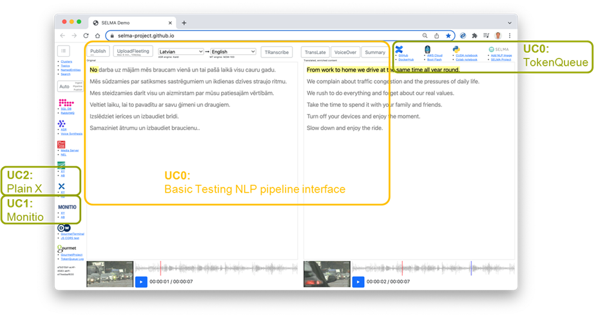The width and height of the screenshot is (598, 317).
Task: Click the UploadFleeting button
Action: (x=133, y=52)
